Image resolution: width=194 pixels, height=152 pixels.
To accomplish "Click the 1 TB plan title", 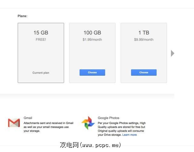I will 144,33.
